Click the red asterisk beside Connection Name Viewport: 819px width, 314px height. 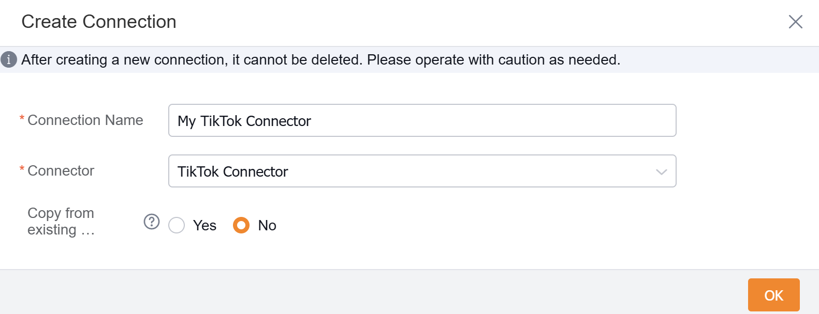pos(22,119)
